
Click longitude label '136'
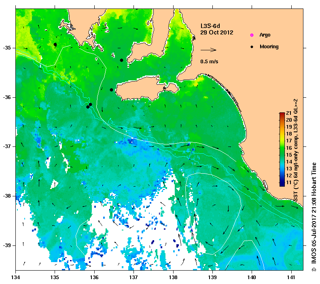[94, 278]
